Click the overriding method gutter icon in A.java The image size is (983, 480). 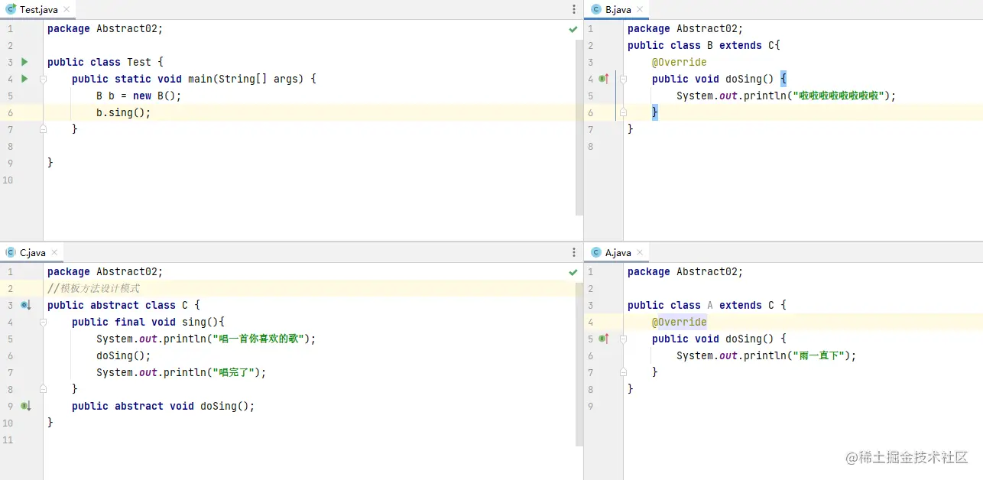604,339
